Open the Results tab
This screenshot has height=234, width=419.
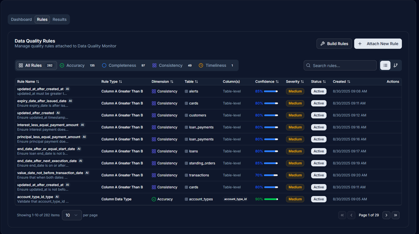point(60,19)
